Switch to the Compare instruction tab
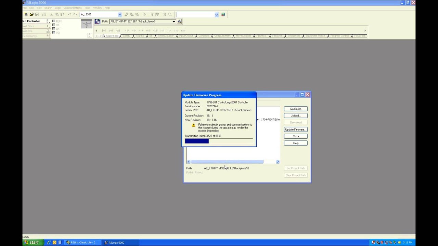 pyautogui.click(x=203, y=36)
